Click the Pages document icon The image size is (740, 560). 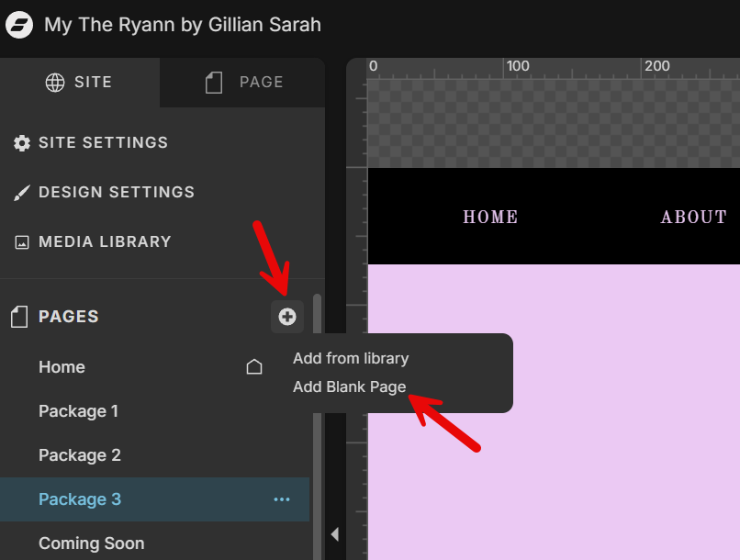(x=19, y=317)
